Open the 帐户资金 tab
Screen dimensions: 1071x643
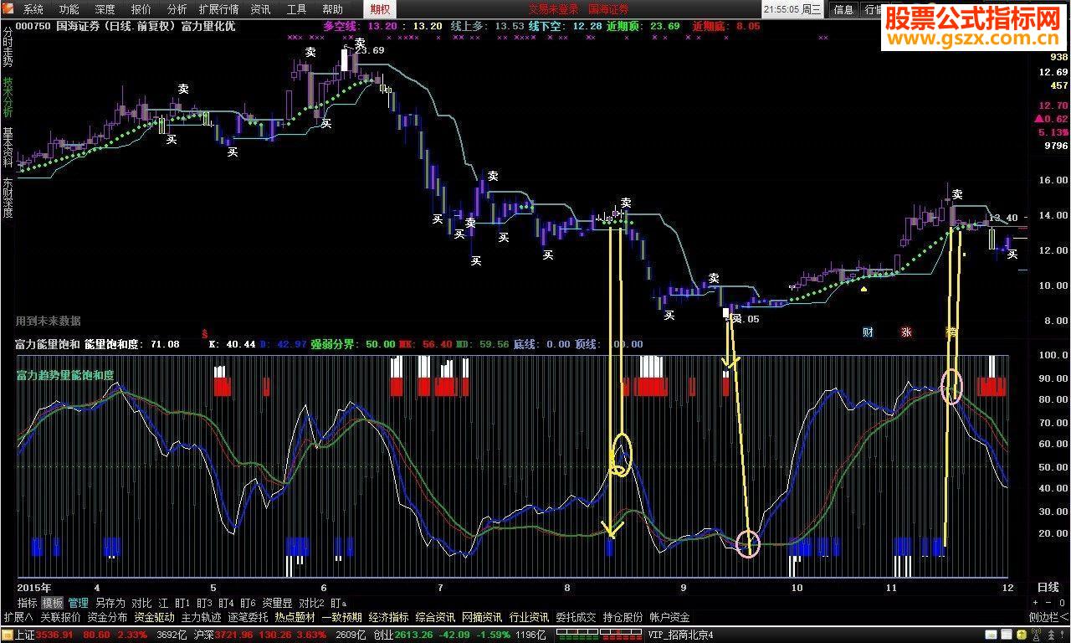(669, 617)
